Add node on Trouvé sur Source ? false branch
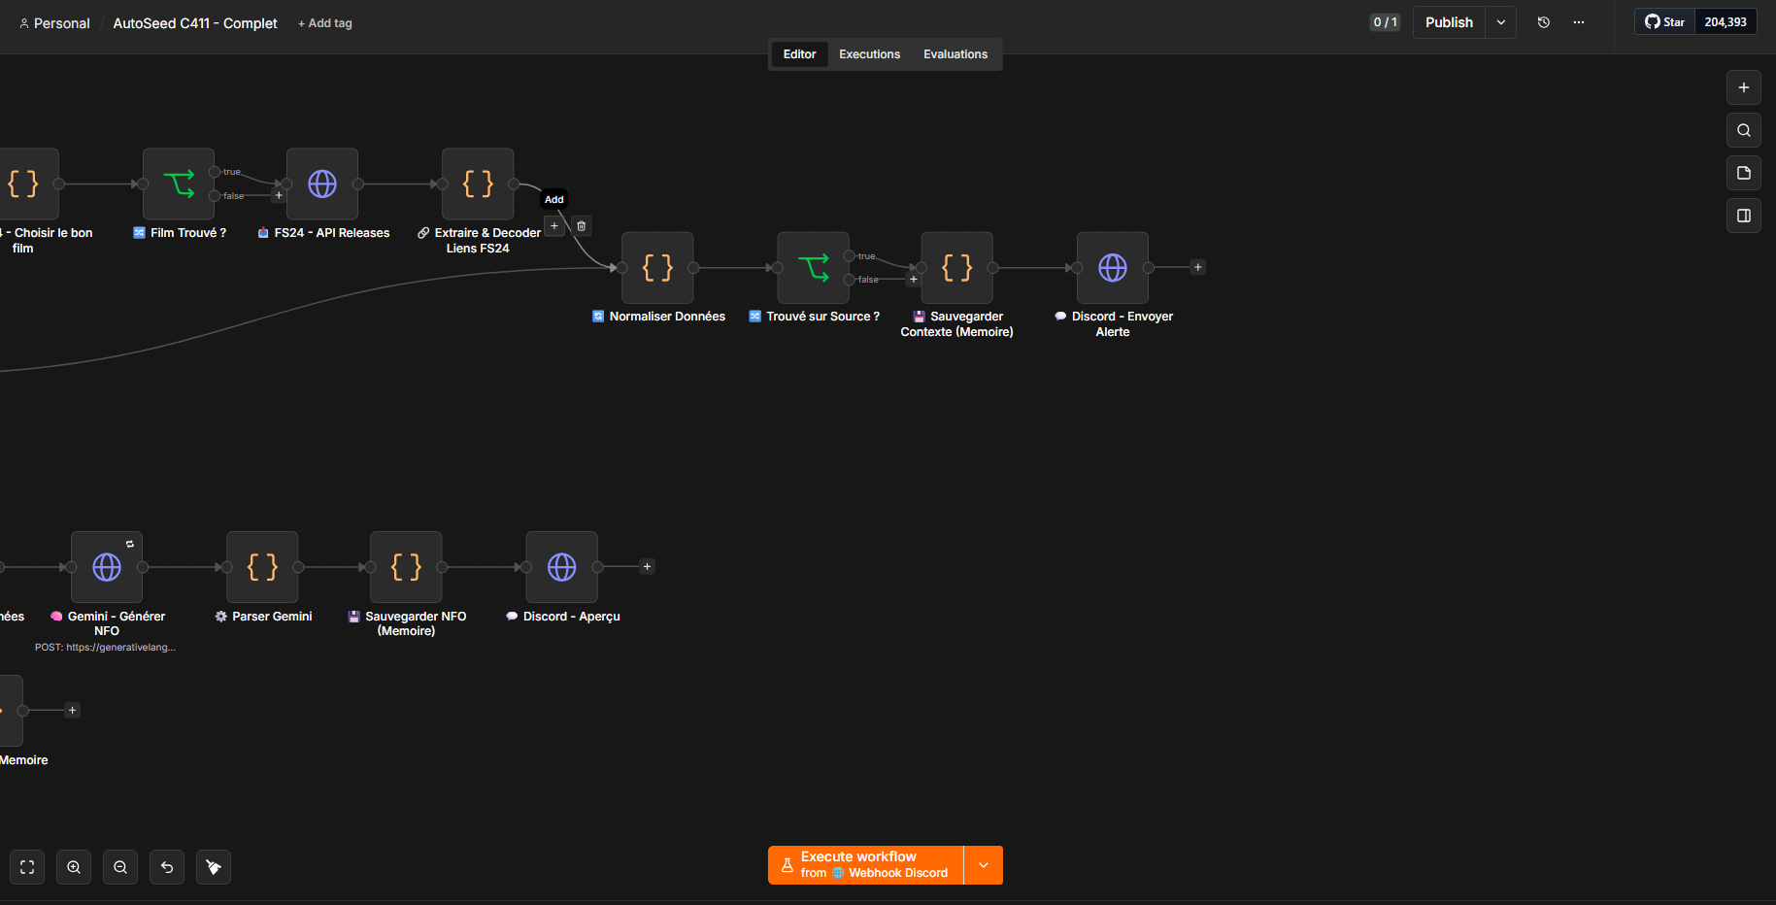 (x=913, y=280)
